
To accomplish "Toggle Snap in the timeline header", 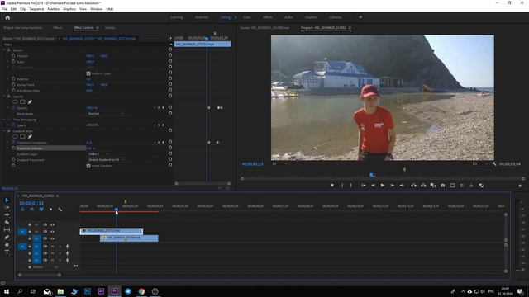I will [x=31, y=210].
